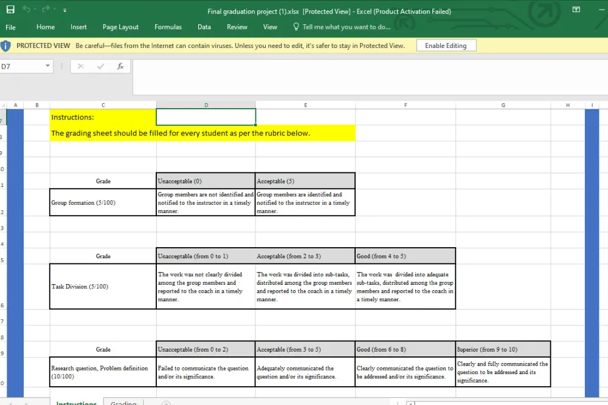The width and height of the screenshot is (608, 405).
Task: Click 'Acceptable (from 2 to 3)' cell
Action: coord(305,256)
